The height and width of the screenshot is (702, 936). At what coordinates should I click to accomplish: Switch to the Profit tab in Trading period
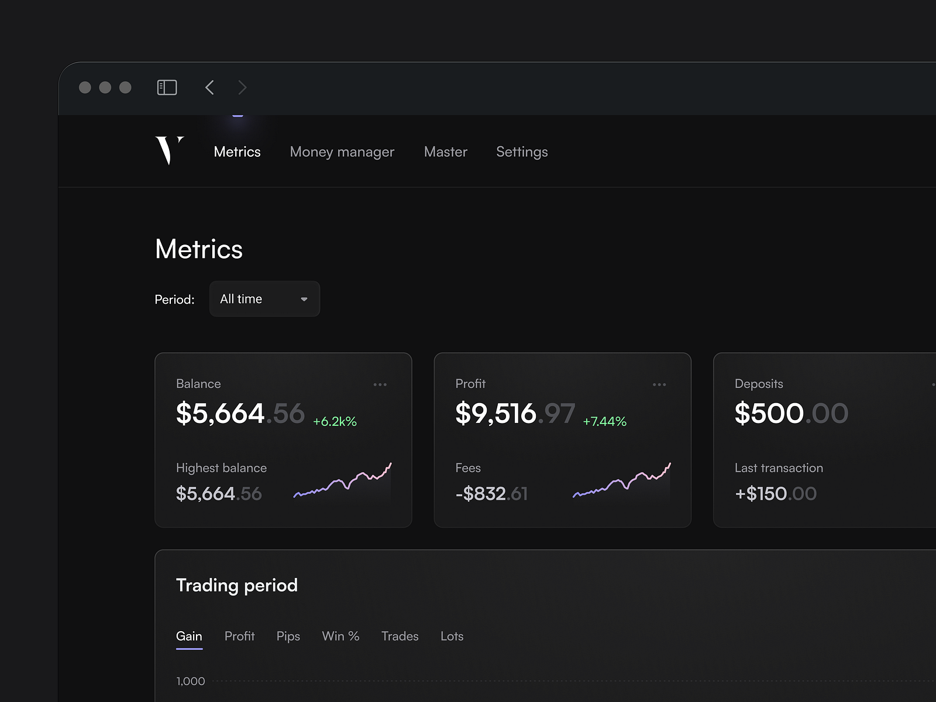[x=240, y=636]
